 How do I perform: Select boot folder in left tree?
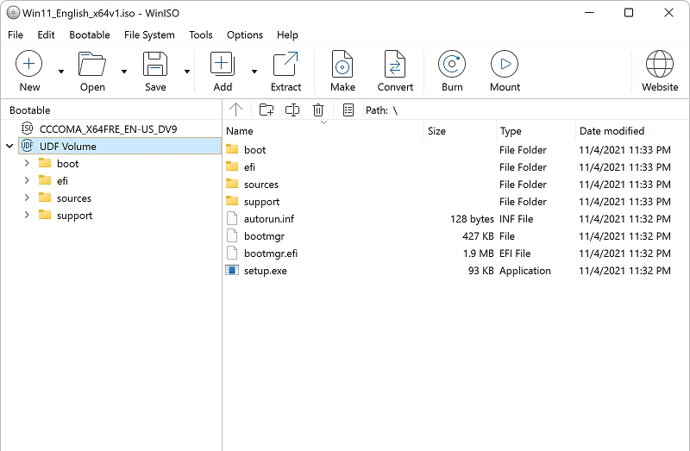click(67, 164)
